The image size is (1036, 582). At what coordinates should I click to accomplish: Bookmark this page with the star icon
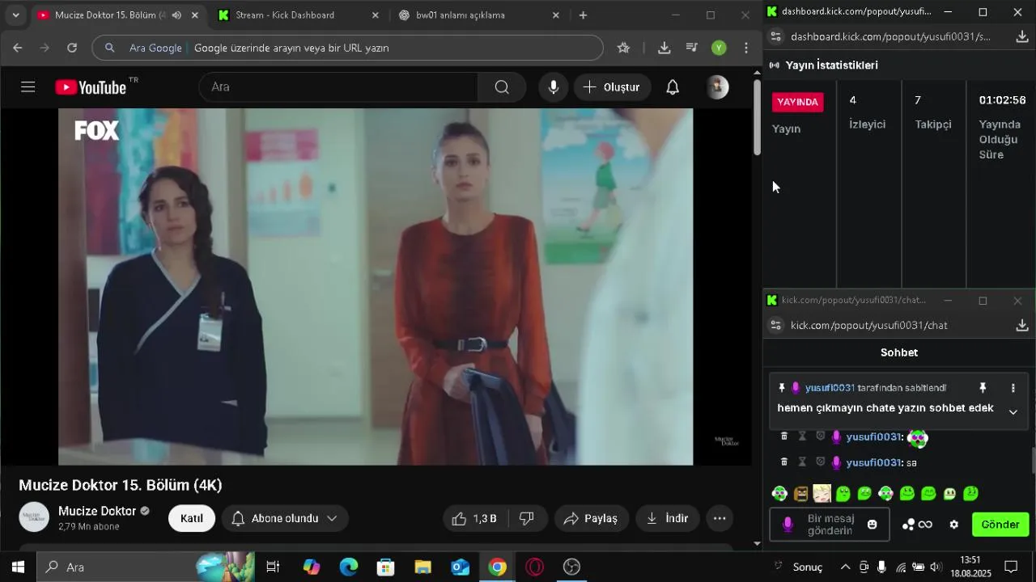point(623,48)
